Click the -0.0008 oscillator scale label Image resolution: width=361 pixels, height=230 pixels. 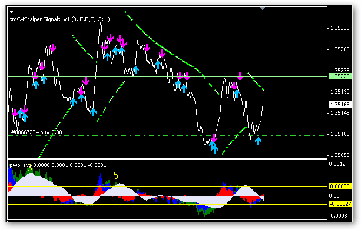[338, 216]
